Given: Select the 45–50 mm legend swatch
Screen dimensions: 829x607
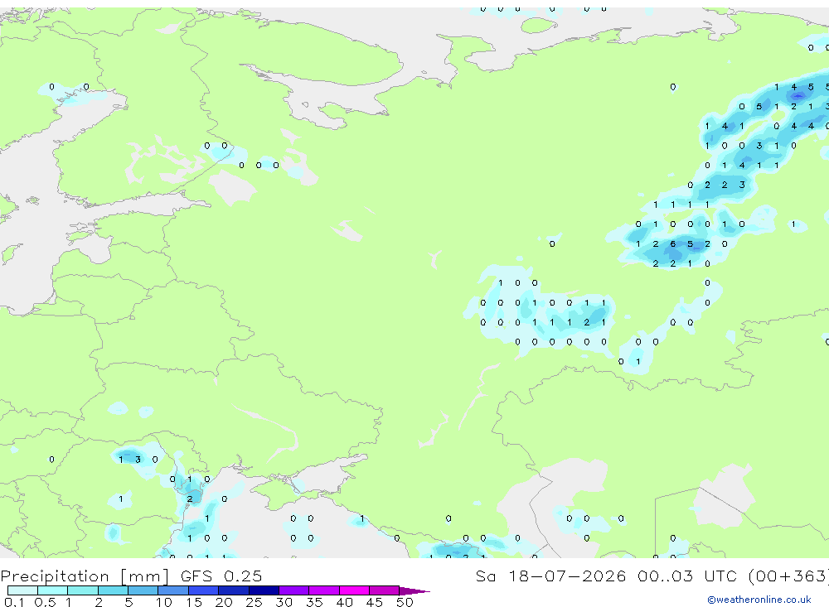Looking at the screenshot, I should pyautogui.click(x=385, y=590).
